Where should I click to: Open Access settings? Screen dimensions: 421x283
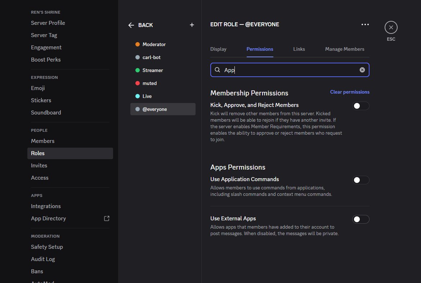point(70,178)
